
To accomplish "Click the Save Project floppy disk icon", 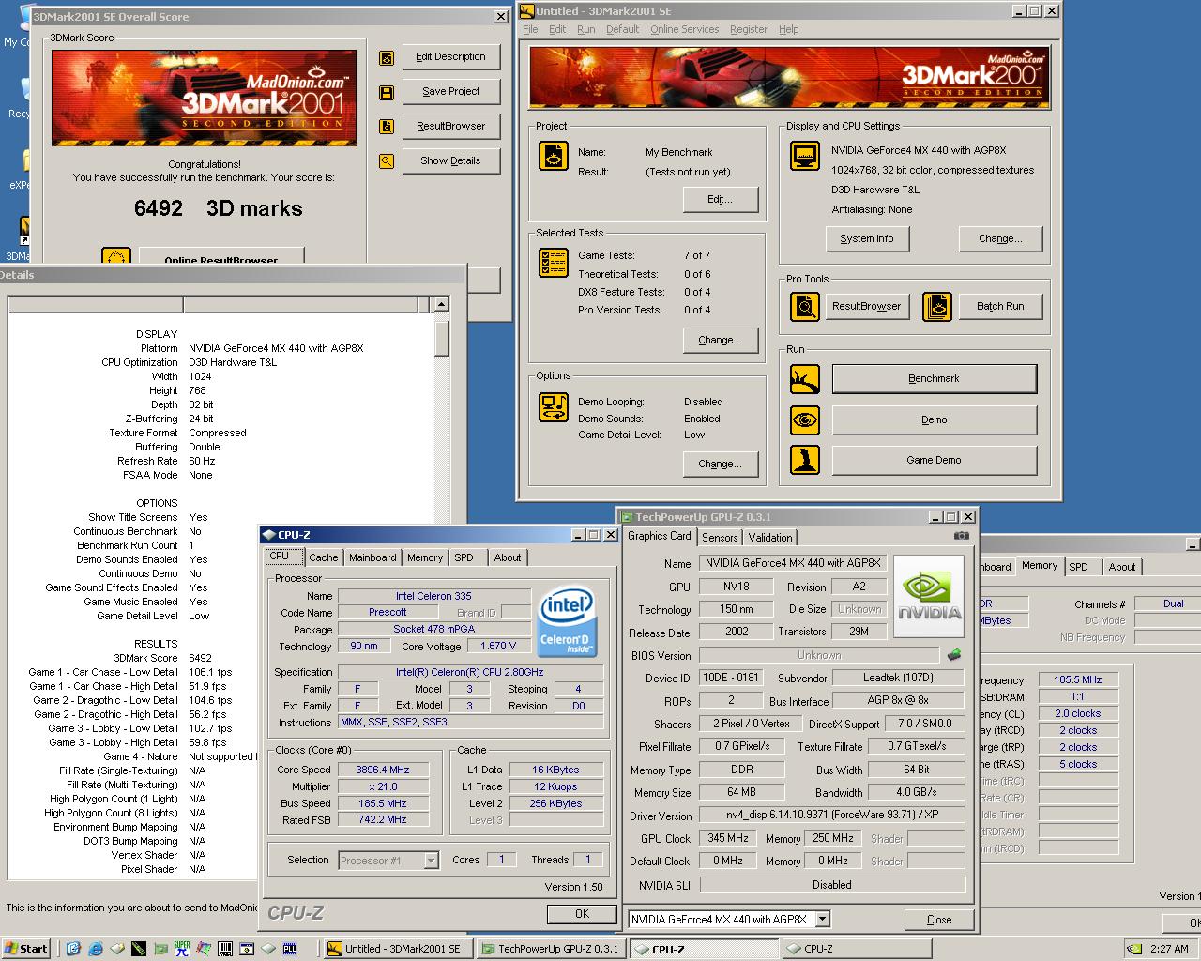I will click(387, 92).
